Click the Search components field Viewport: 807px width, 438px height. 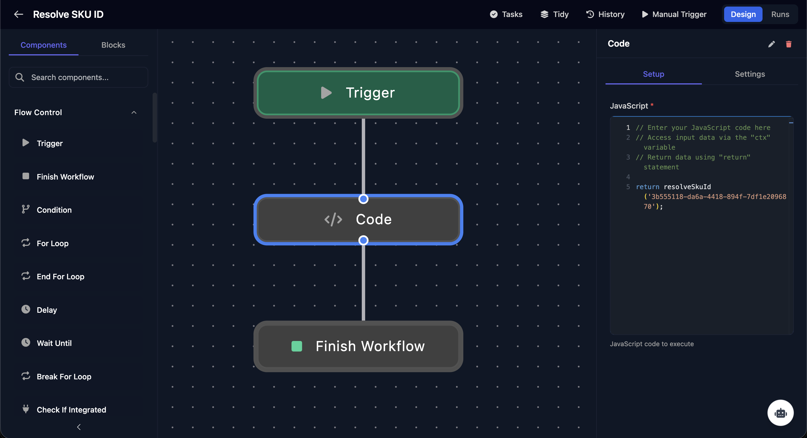click(78, 77)
